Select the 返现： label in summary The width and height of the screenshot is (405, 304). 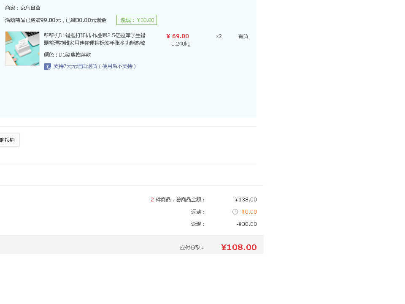[198, 224]
